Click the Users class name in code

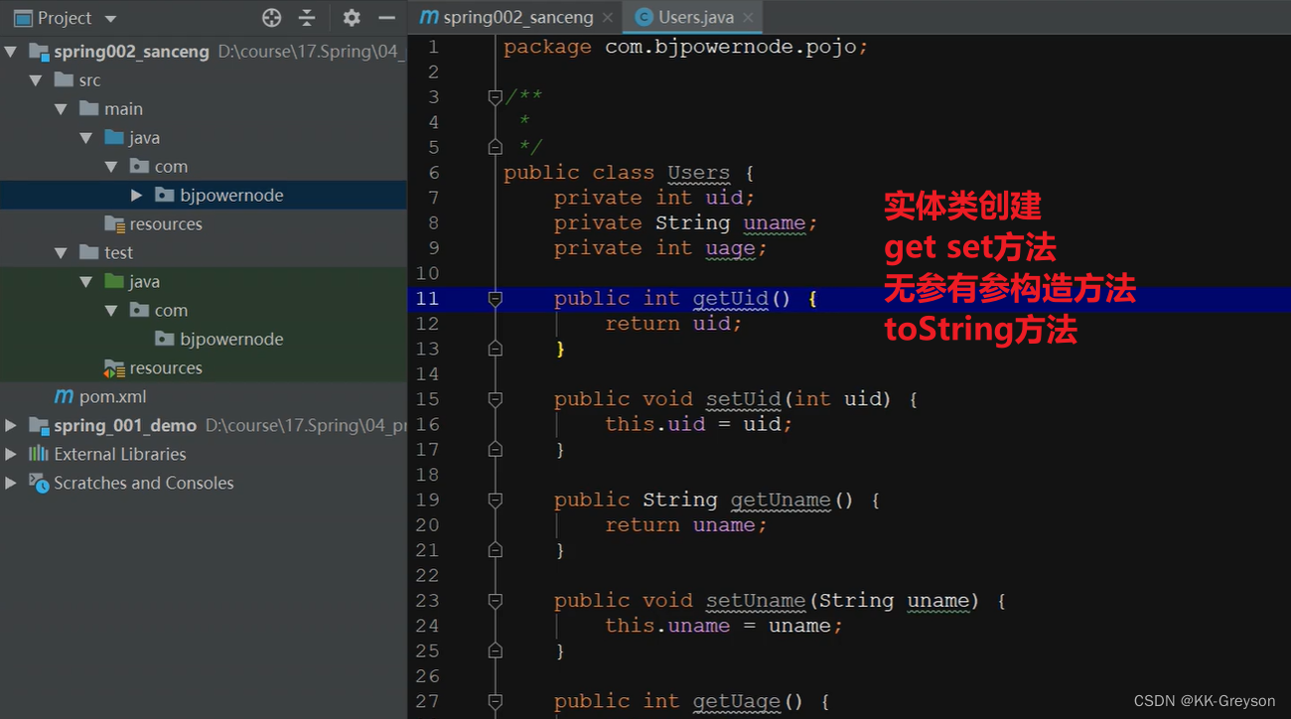698,173
